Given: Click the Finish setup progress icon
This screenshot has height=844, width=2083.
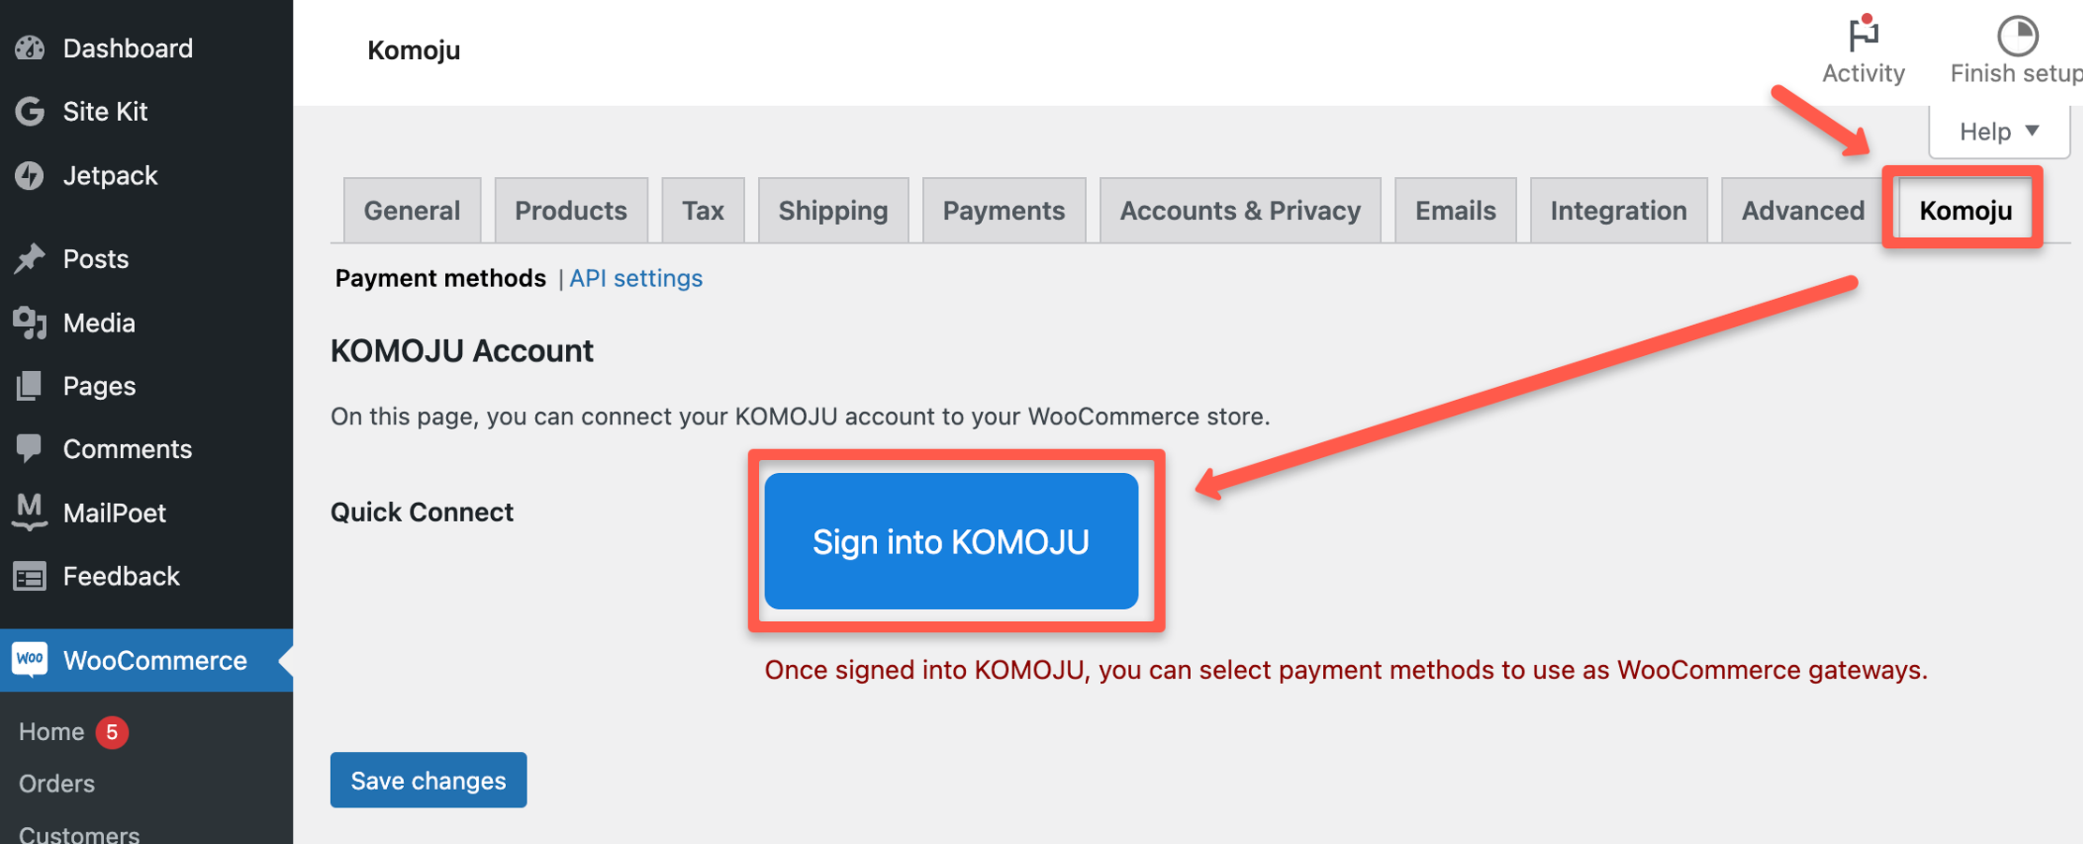Looking at the screenshot, I should [x=2016, y=36].
